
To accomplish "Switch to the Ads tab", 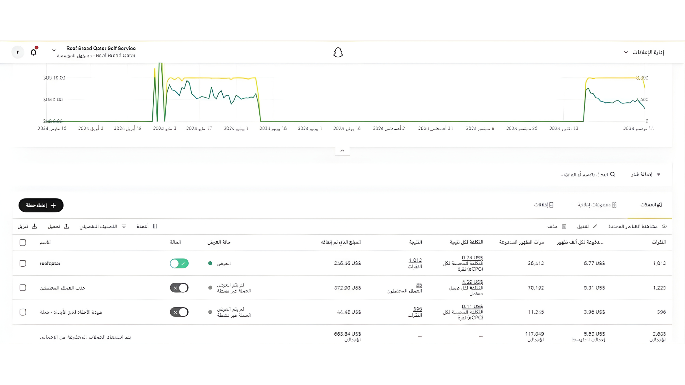I will pyautogui.click(x=543, y=205).
